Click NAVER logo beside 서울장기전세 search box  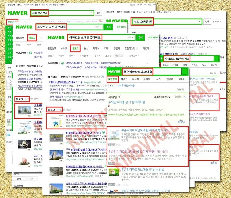point(18,13)
